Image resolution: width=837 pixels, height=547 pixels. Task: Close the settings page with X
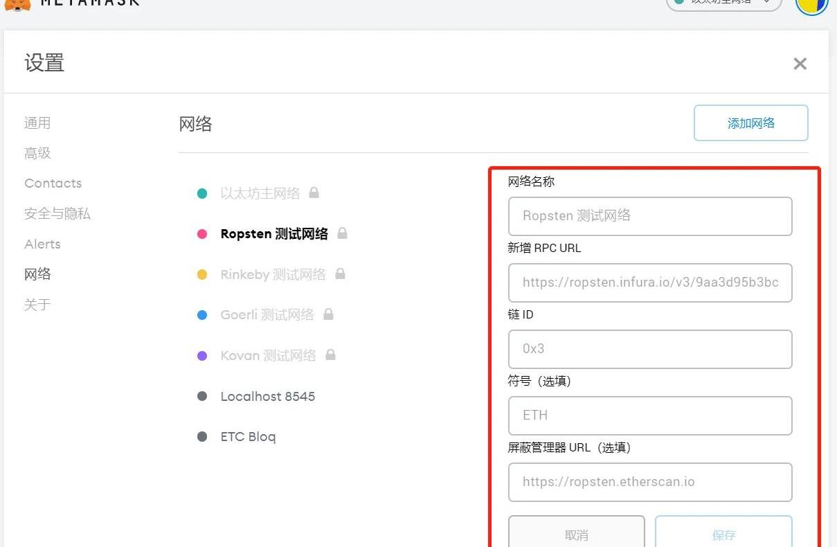point(800,64)
